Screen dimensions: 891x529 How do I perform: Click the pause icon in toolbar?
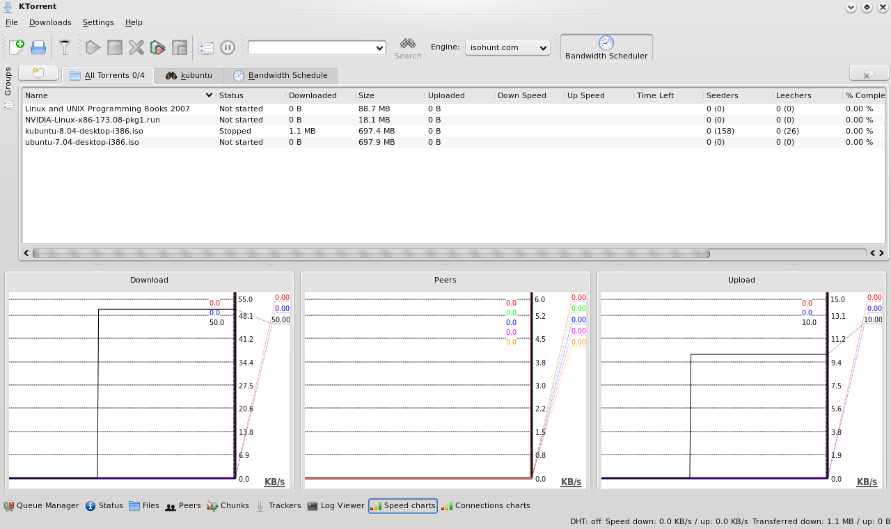228,47
